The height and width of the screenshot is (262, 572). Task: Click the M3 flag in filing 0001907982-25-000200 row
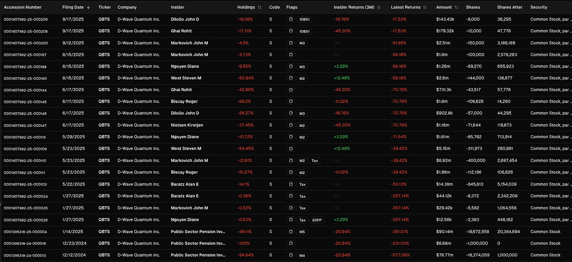pyautogui.click(x=302, y=43)
